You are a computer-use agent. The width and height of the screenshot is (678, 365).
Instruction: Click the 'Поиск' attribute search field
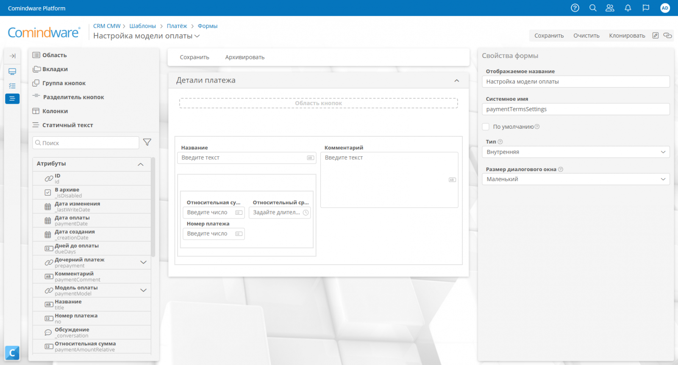click(x=86, y=143)
